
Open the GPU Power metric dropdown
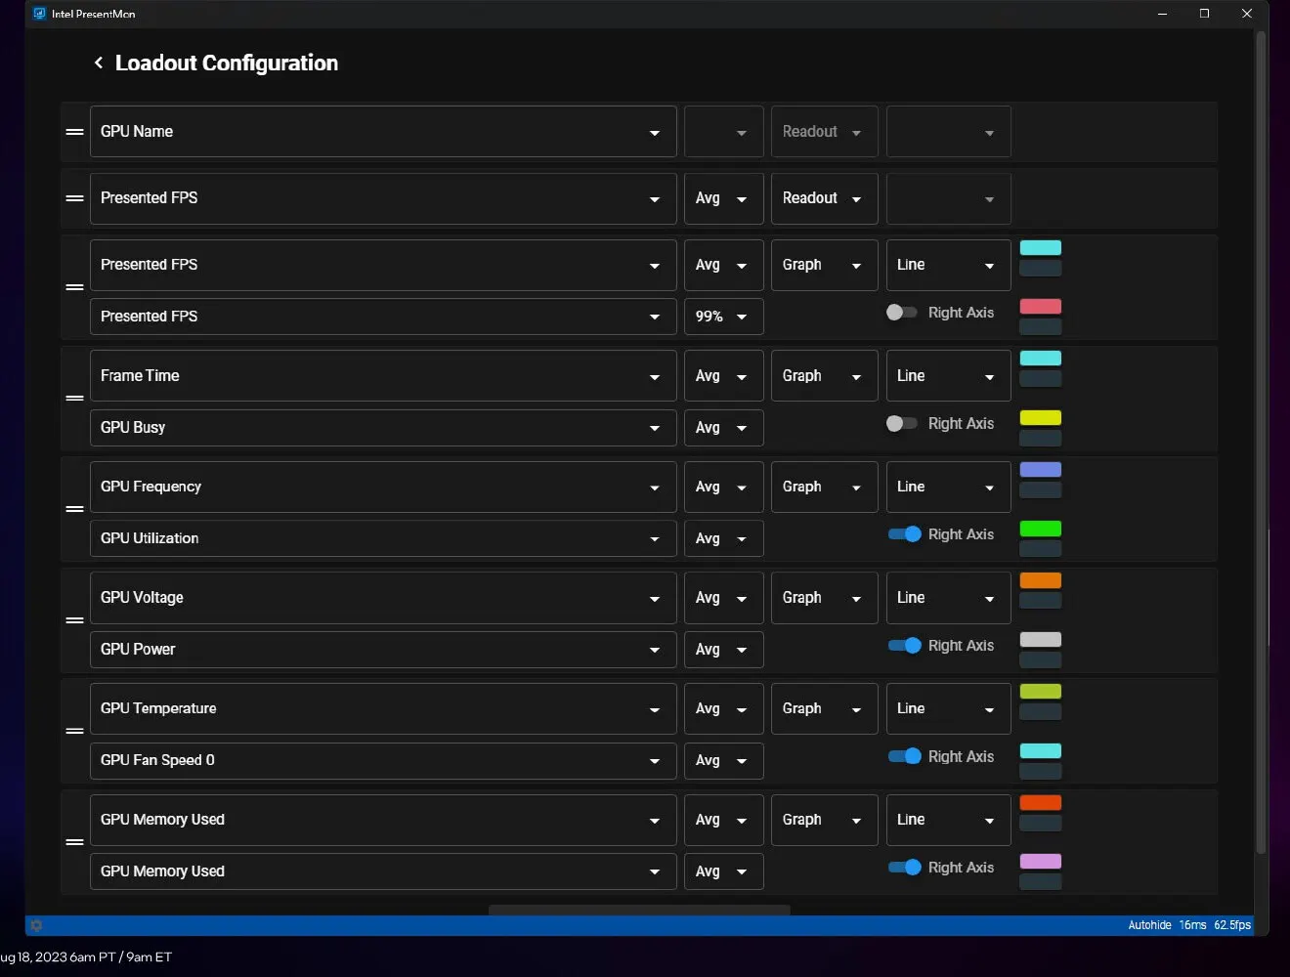pos(382,650)
